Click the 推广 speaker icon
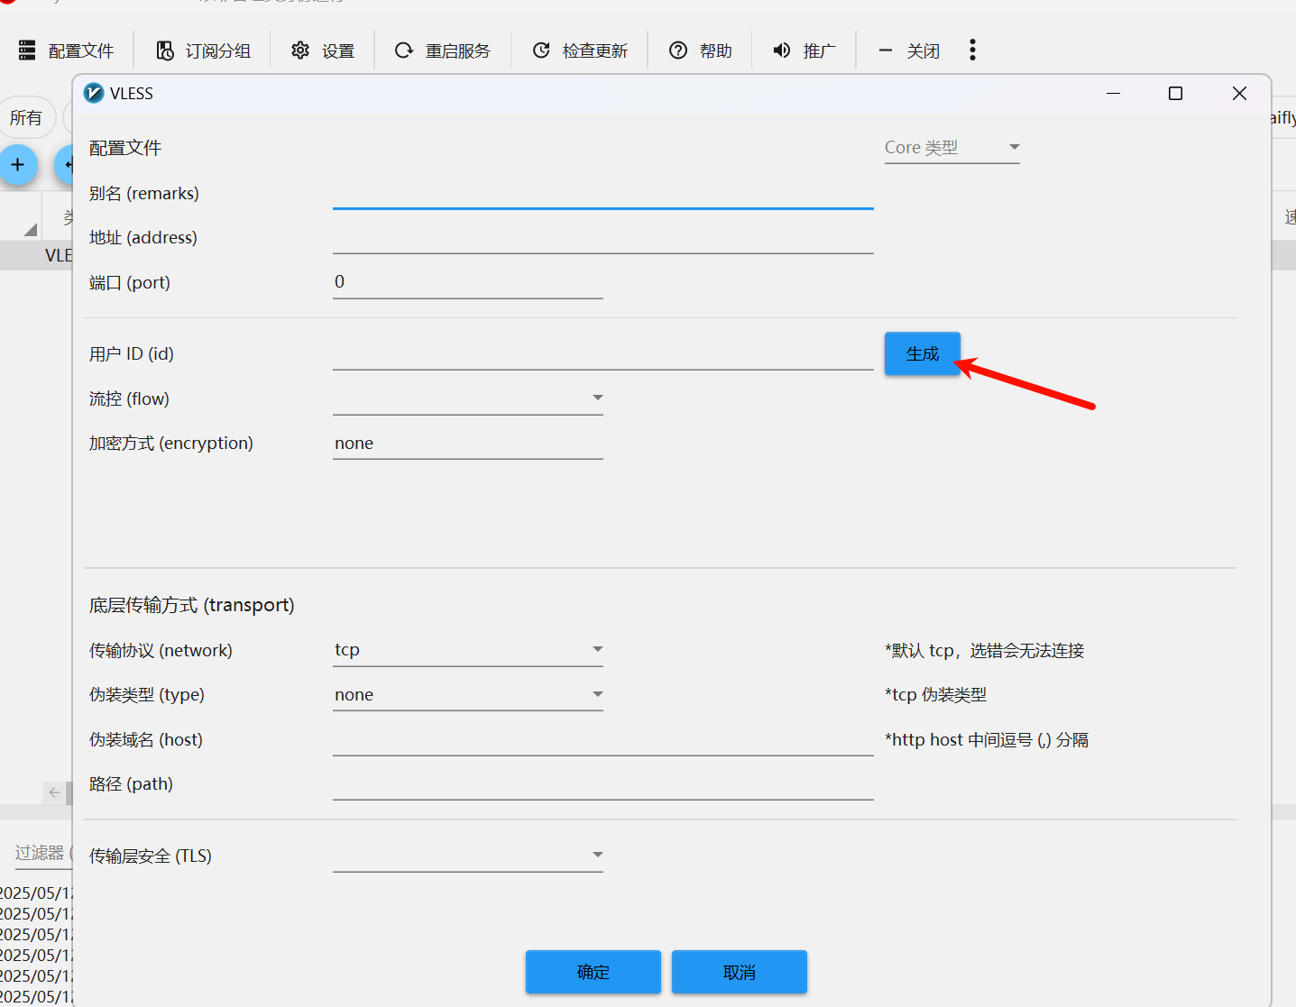The height and width of the screenshot is (1007, 1296). tap(782, 50)
